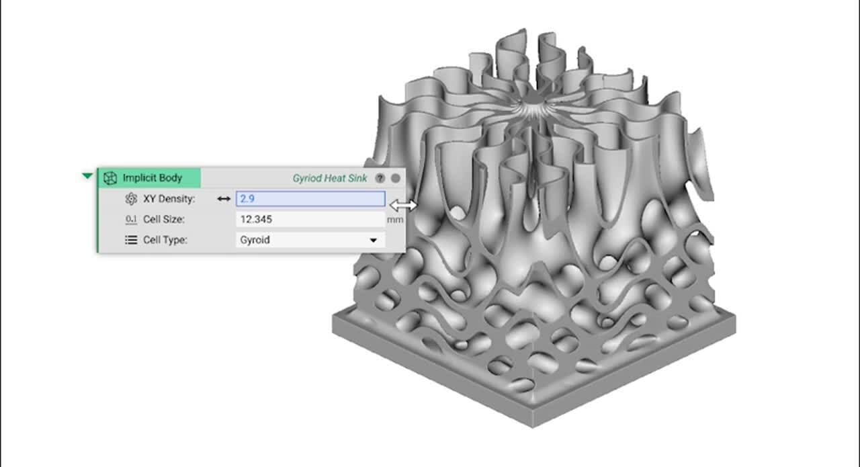Click the mm unit label
Screen dimensions: 860x467
pyautogui.click(x=395, y=218)
